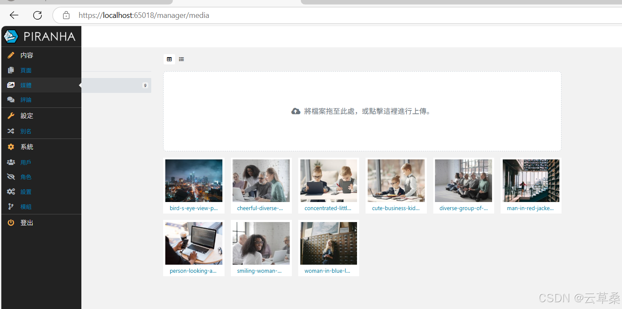Open the cute-business-kid image thumbnail
Screen dimensions: 622x309
coord(396,181)
